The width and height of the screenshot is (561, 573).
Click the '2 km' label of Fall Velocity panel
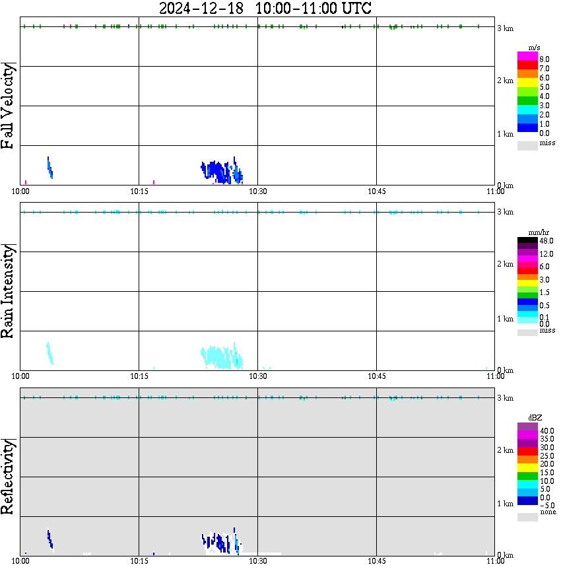click(x=505, y=81)
